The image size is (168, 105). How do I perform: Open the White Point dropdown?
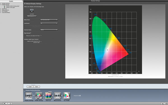tap(49, 20)
